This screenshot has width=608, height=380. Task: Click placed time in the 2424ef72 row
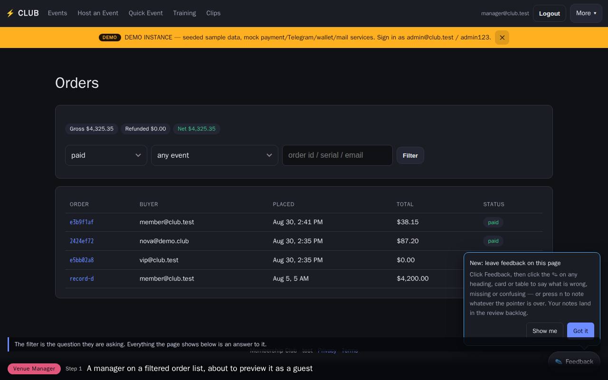coord(298,241)
